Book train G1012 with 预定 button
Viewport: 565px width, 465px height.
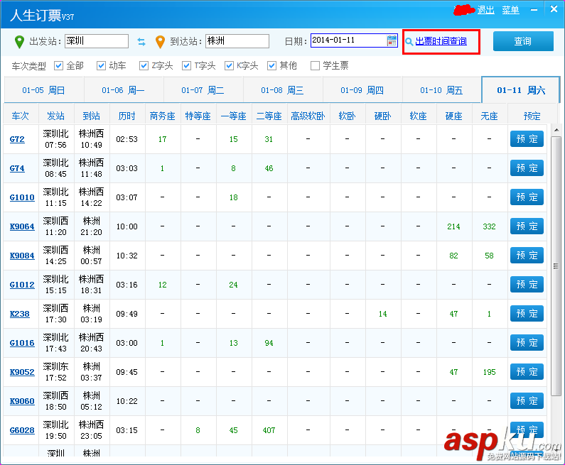(x=527, y=285)
